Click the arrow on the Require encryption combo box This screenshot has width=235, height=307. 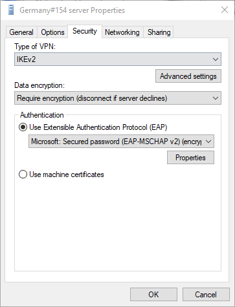point(216,98)
